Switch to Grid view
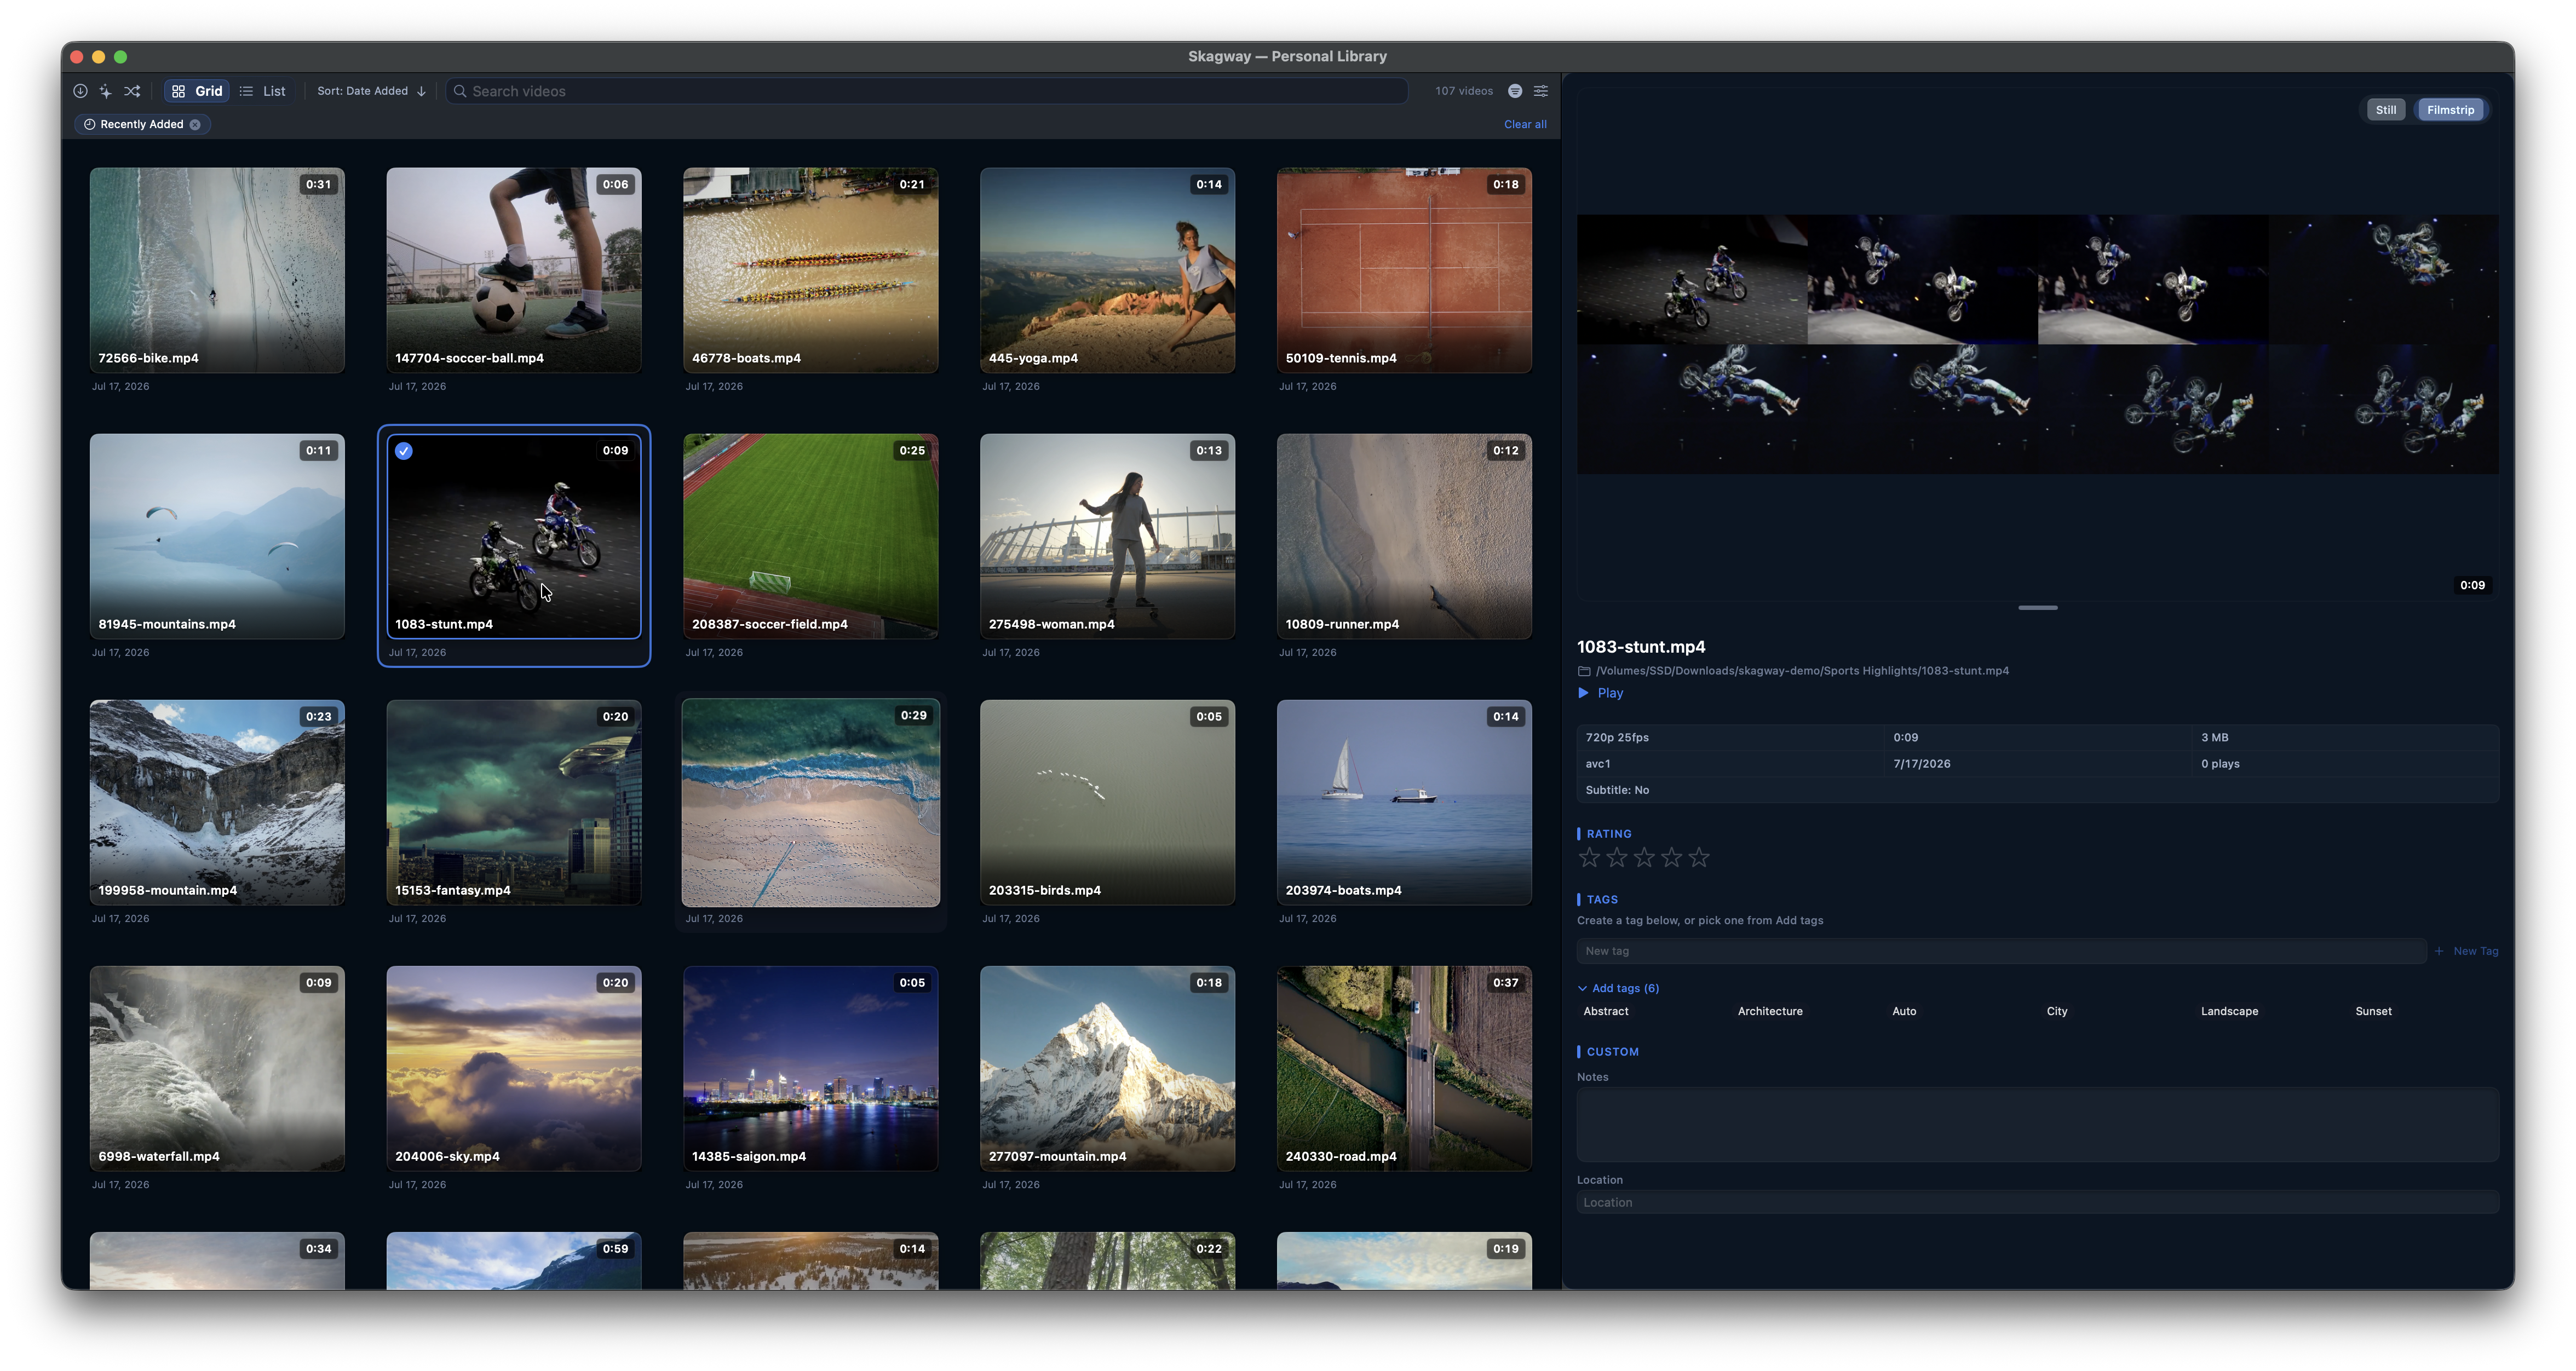Viewport: 2576px width, 1371px height. 197,91
